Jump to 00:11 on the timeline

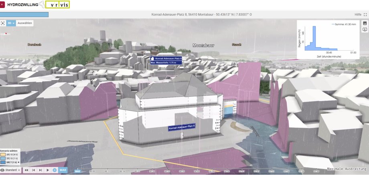tap(107, 171)
